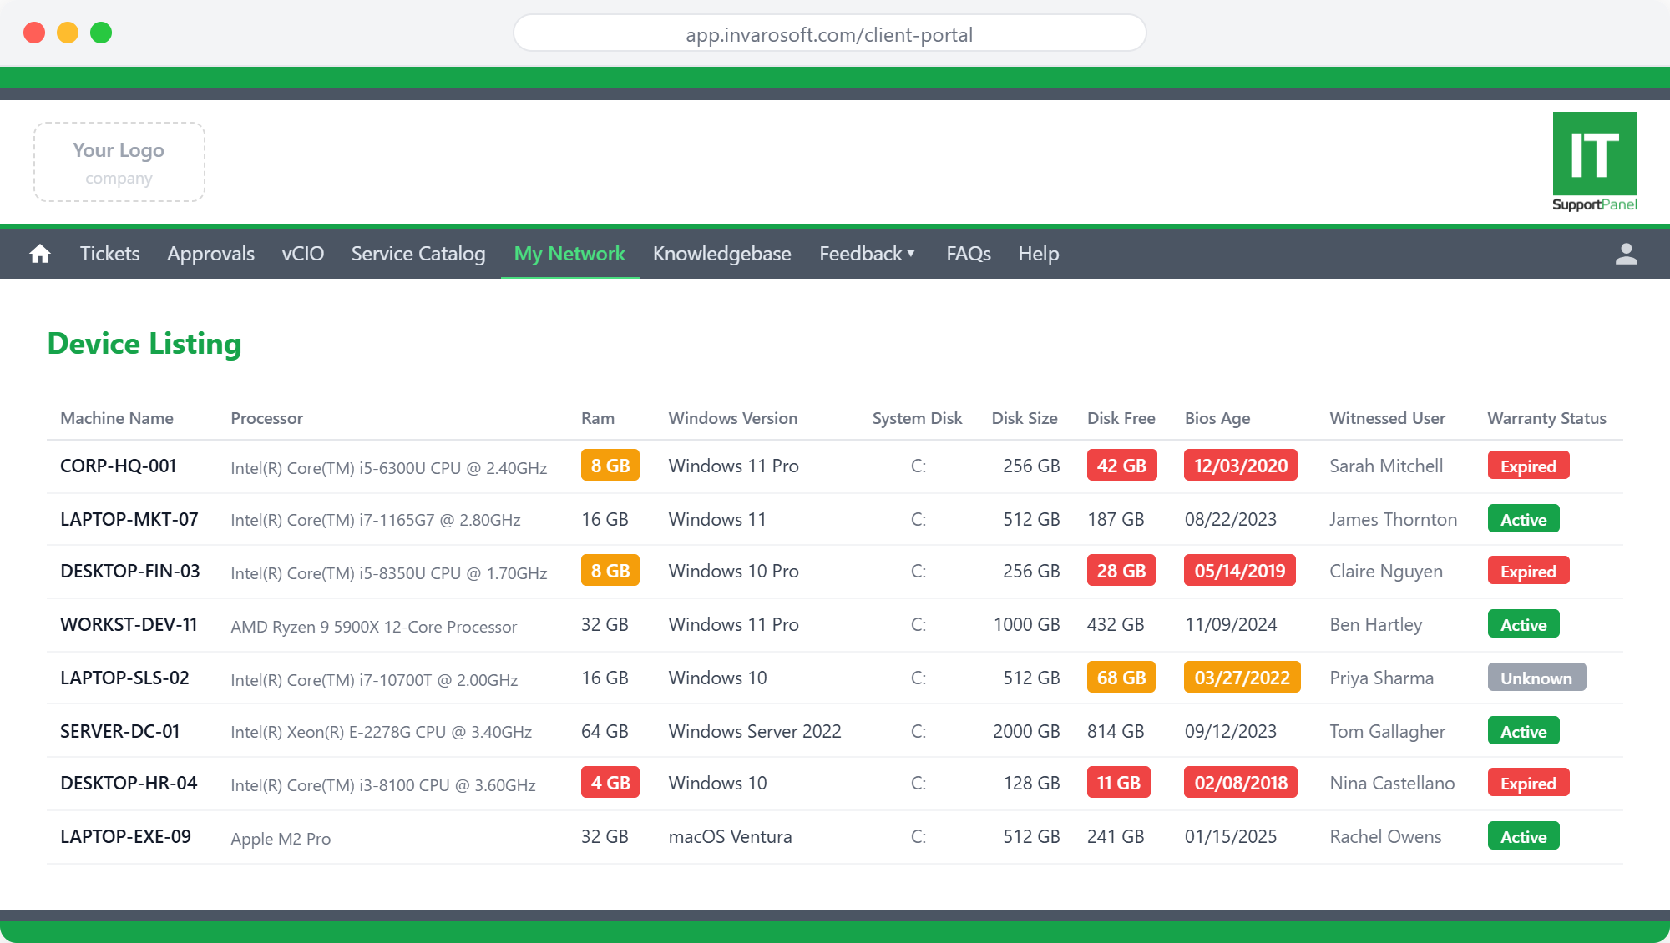
Task: Click the yellow minimize window button
Action: point(68,33)
